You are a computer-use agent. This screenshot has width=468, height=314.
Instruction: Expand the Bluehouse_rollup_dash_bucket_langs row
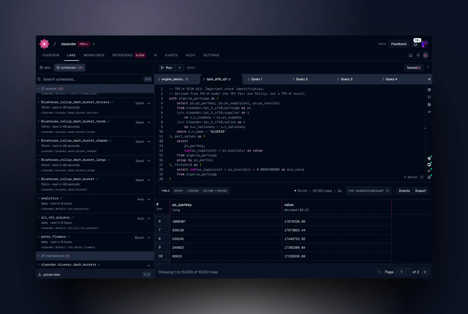pos(38,160)
